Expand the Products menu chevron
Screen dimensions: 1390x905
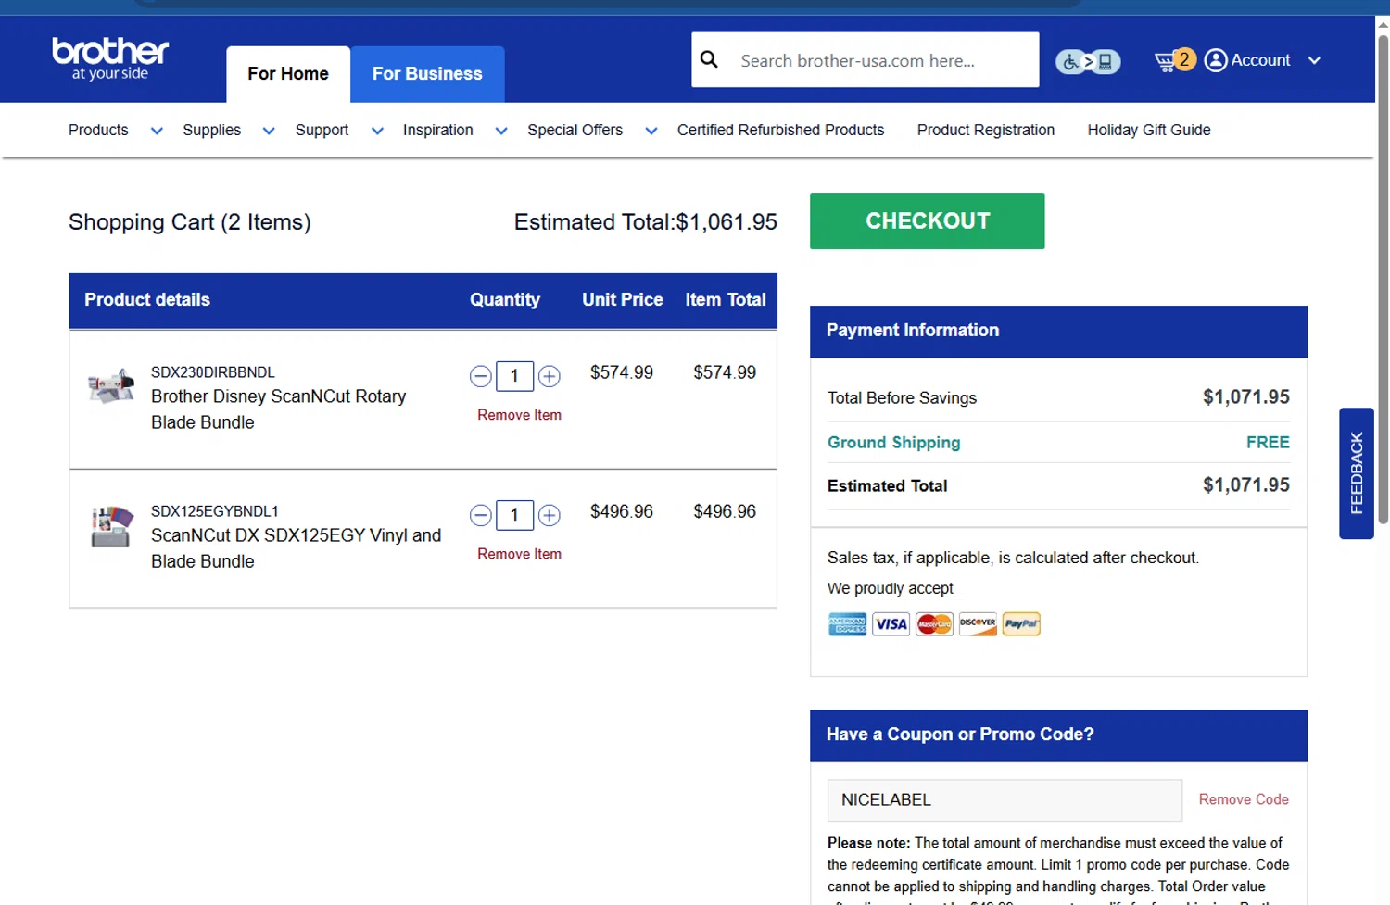coord(157,131)
